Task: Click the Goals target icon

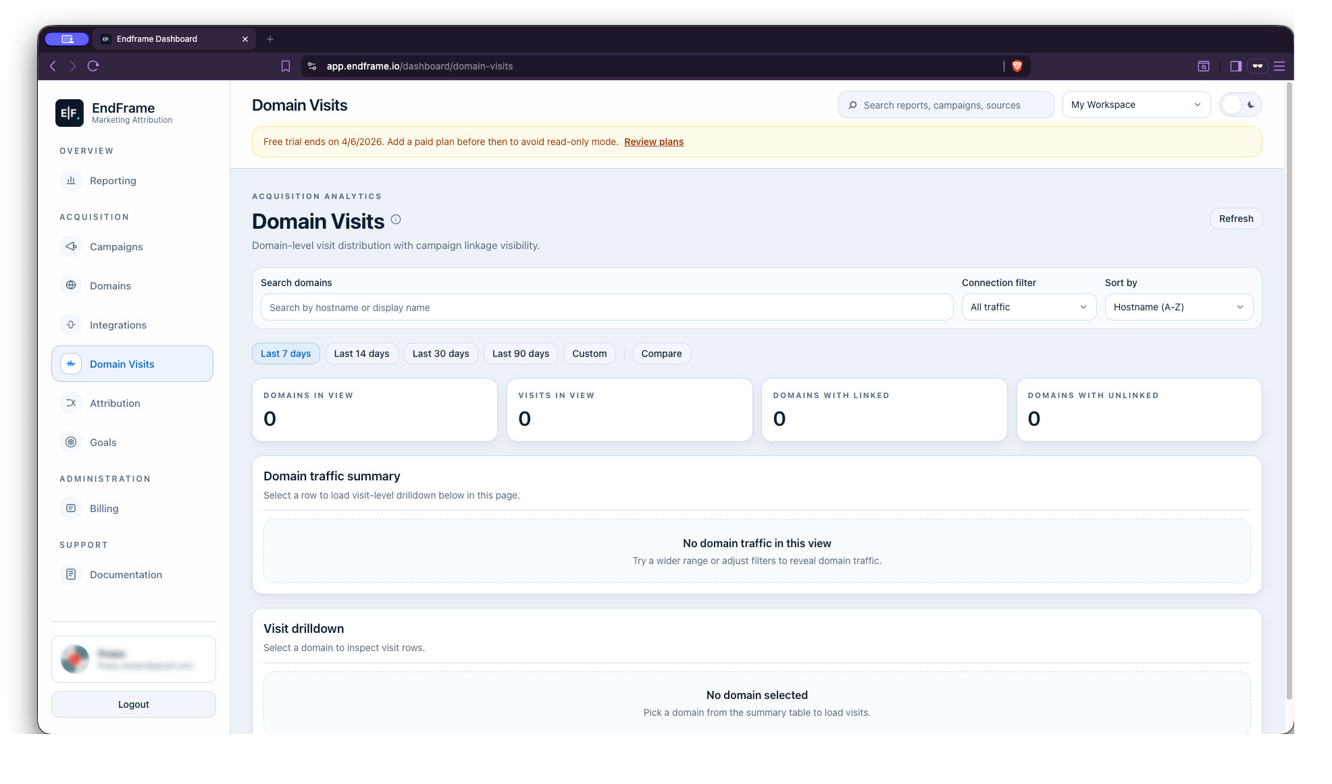Action: [x=71, y=442]
